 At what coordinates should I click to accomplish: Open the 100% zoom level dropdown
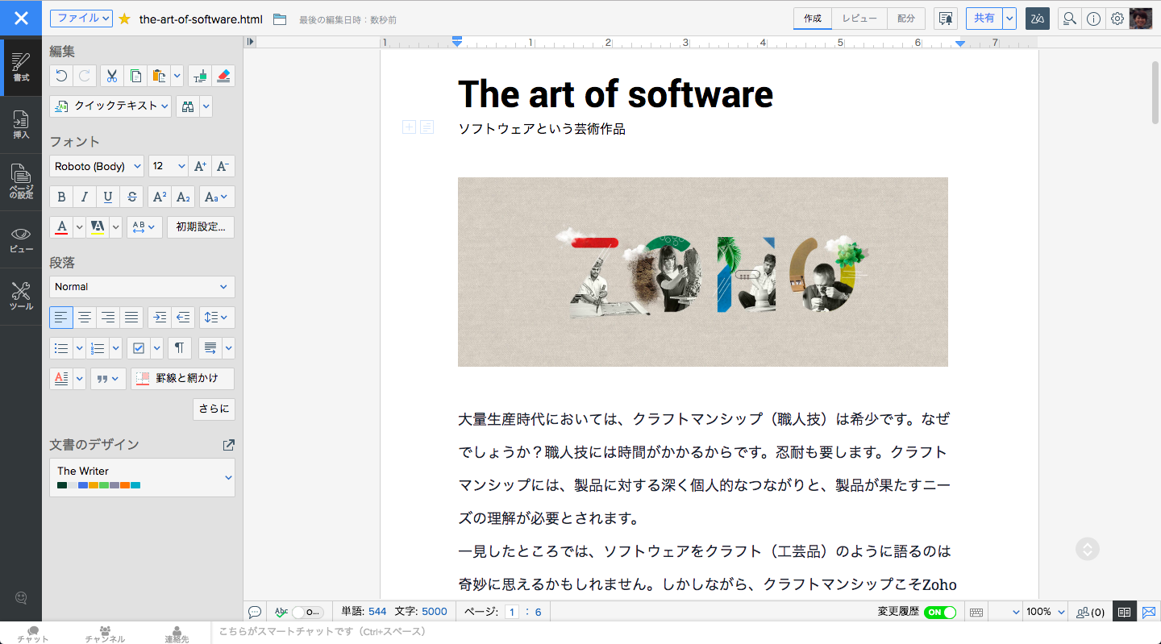tap(1046, 612)
